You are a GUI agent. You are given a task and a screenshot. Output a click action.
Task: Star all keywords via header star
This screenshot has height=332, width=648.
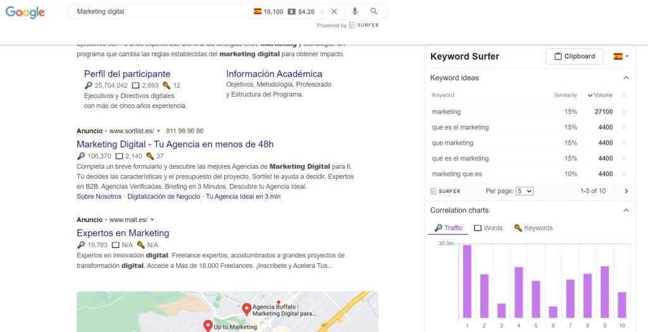tap(623, 95)
